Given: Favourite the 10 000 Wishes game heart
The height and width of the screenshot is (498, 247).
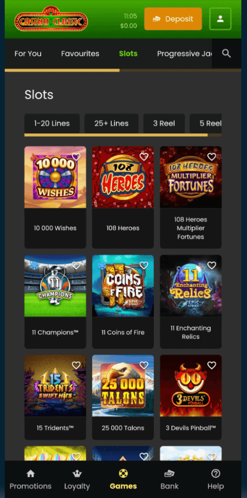Looking at the screenshot, I should point(76,157).
